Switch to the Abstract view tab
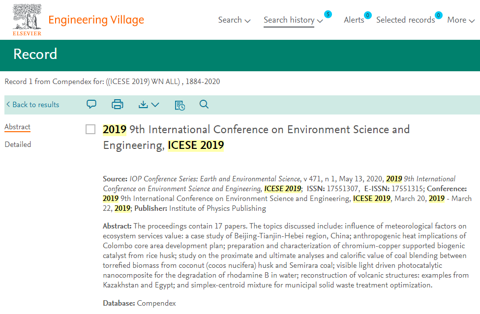Viewport: 480px width, 314px height. 17,127
